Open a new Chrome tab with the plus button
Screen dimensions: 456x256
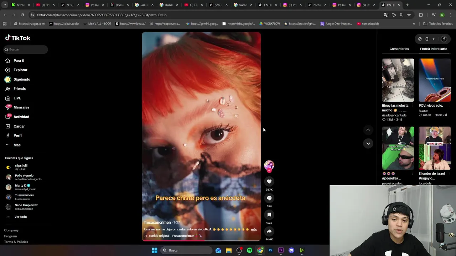(x=407, y=5)
